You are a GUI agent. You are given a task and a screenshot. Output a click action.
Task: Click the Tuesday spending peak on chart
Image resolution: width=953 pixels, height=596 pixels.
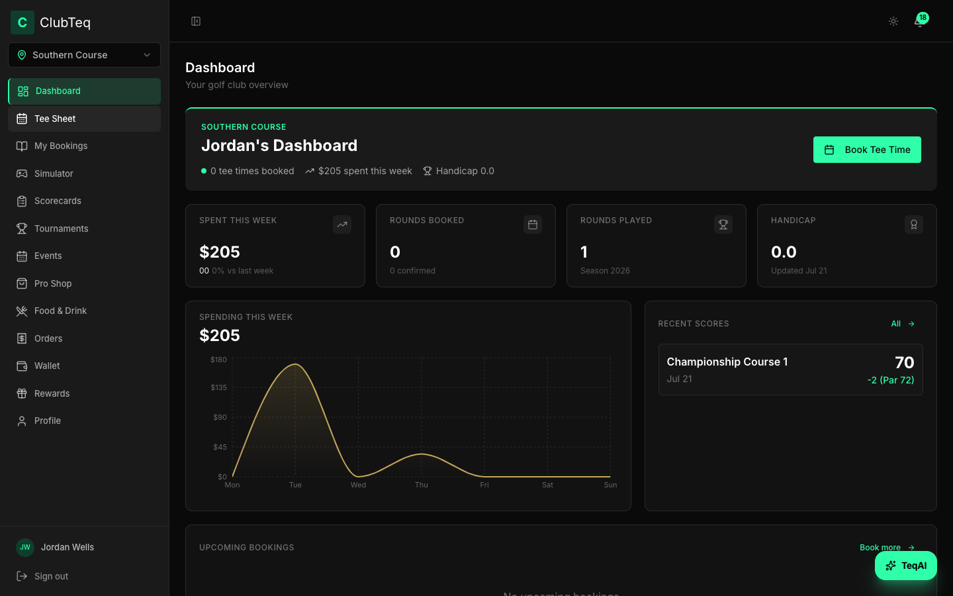click(295, 364)
